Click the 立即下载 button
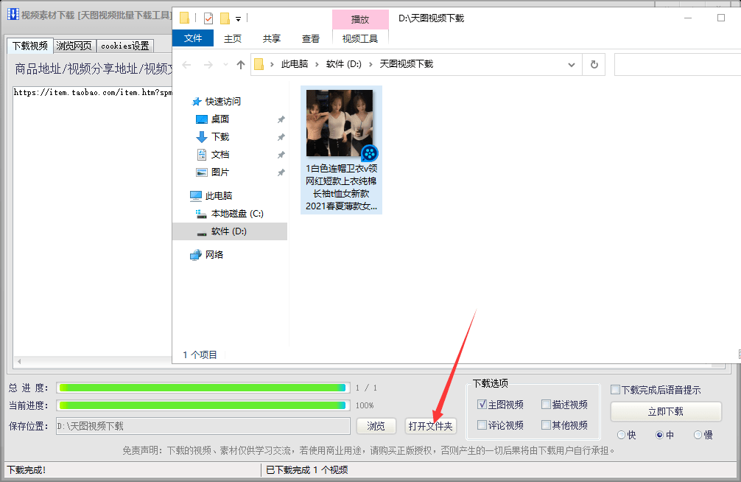The image size is (741, 482). click(666, 411)
